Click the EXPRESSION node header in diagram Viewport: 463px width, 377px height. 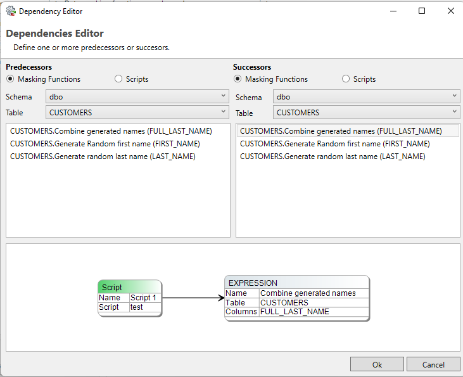(x=296, y=283)
